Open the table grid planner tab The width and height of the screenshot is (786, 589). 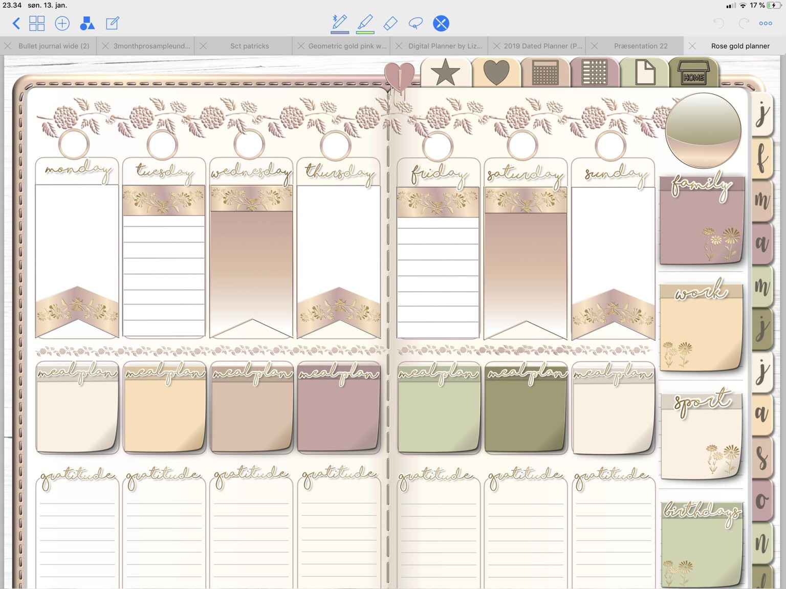[x=595, y=73]
